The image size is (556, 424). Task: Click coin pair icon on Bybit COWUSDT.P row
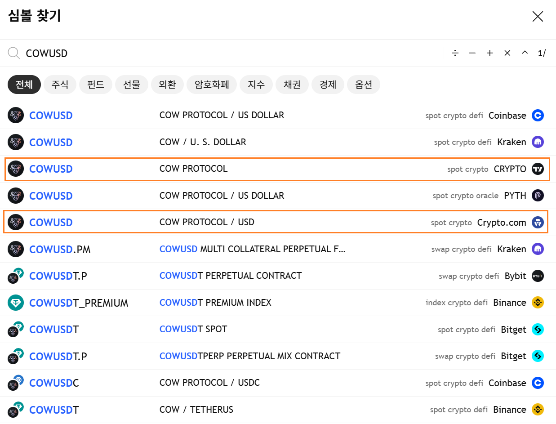pyautogui.click(x=16, y=276)
